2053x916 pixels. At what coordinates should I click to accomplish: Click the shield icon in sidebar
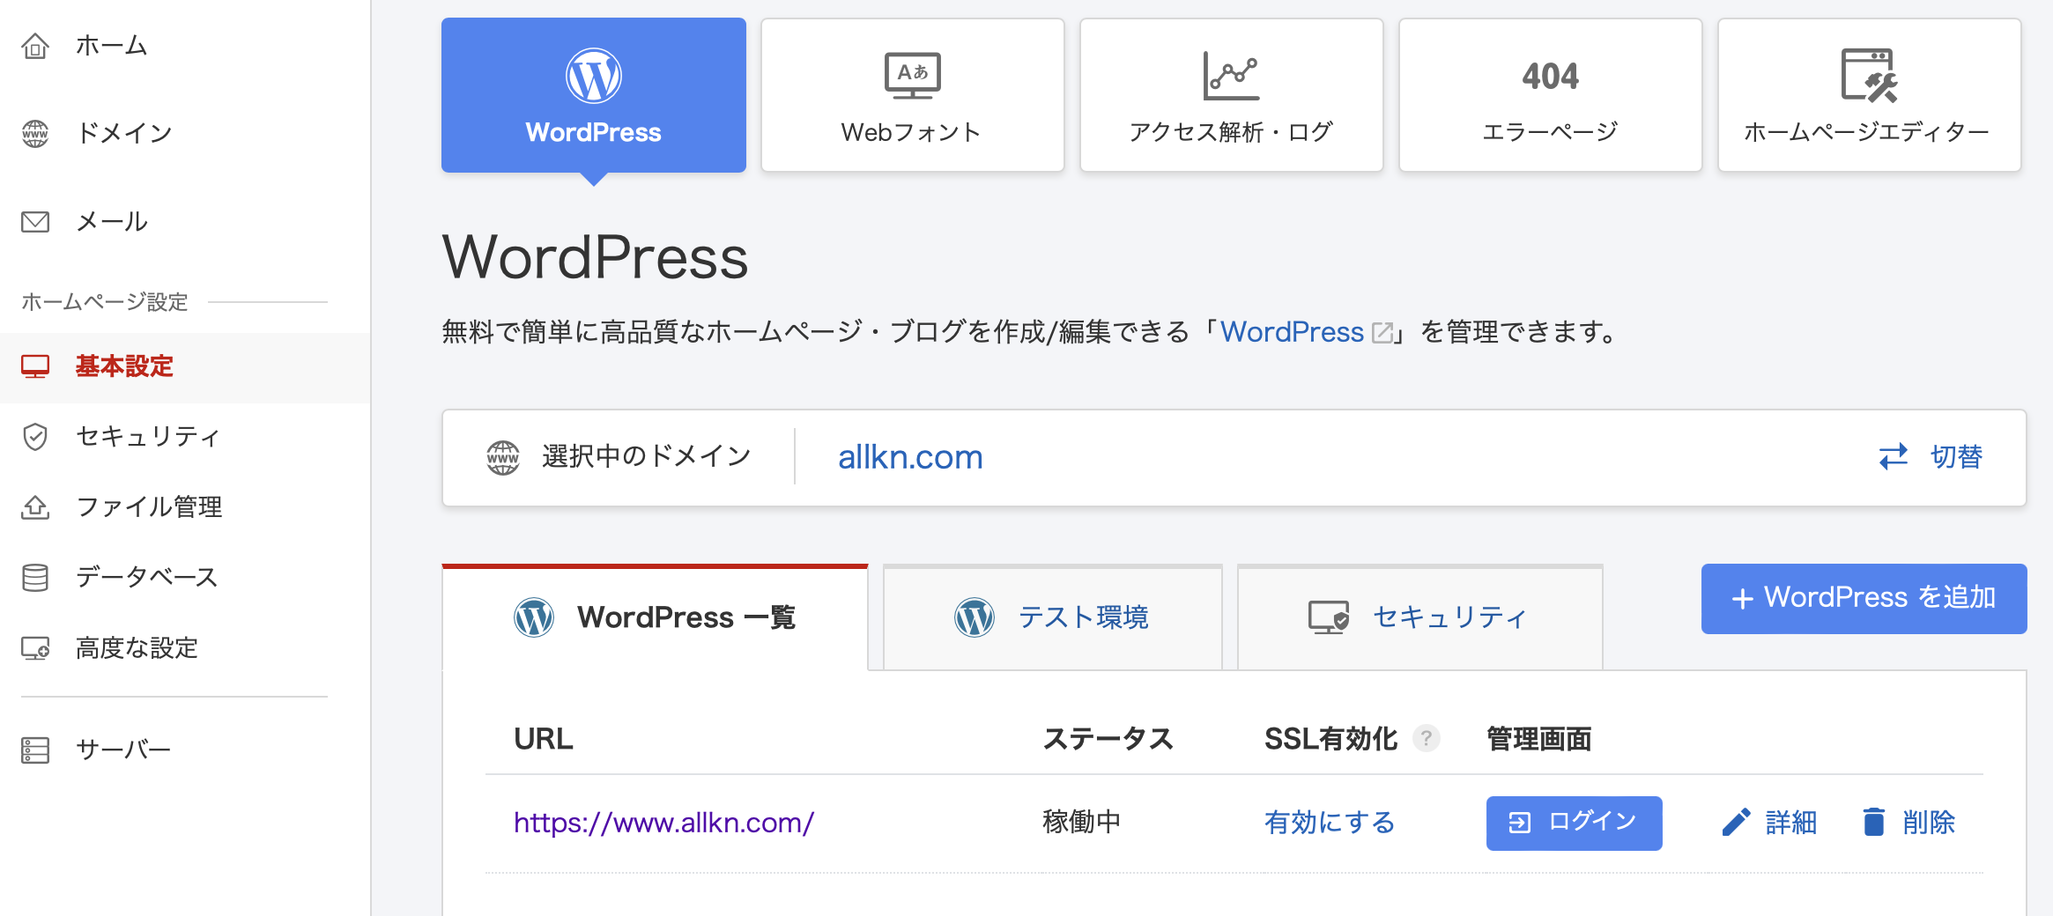(35, 436)
